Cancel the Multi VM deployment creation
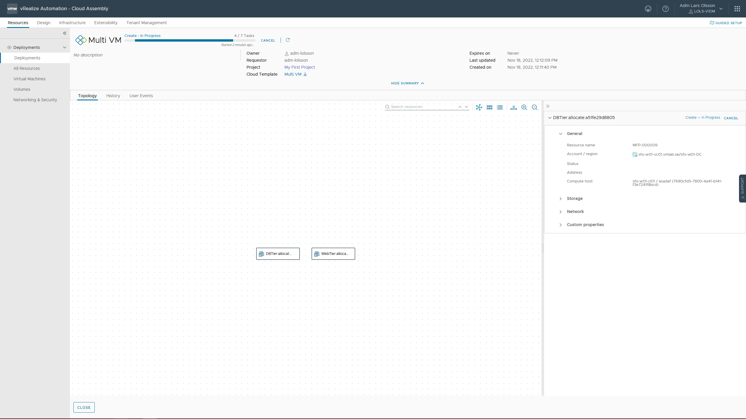Image resolution: width=746 pixels, height=419 pixels. (x=268, y=40)
